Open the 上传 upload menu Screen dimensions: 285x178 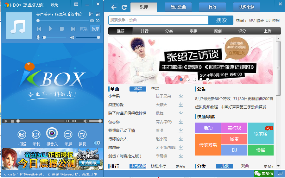click(x=267, y=31)
